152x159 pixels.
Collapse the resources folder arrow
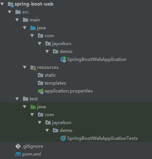coord(25,67)
